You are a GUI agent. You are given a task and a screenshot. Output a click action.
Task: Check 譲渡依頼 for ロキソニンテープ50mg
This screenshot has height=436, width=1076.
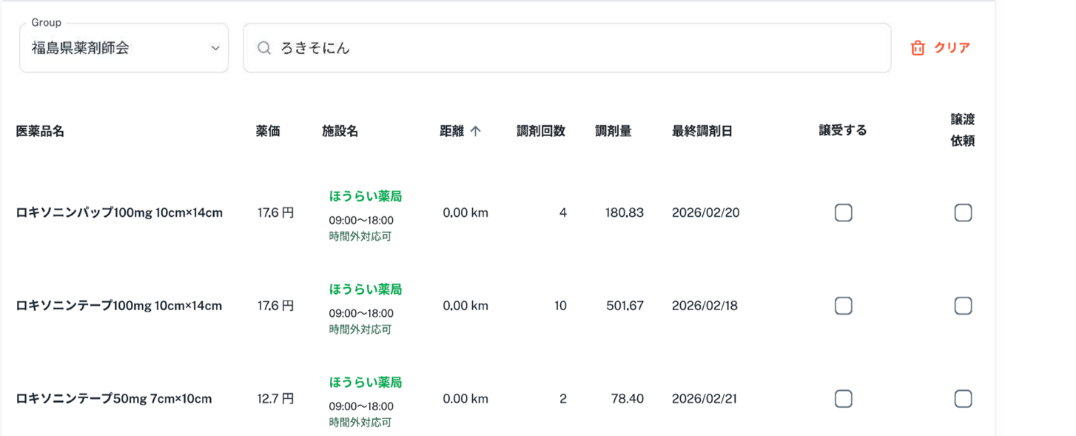point(963,399)
